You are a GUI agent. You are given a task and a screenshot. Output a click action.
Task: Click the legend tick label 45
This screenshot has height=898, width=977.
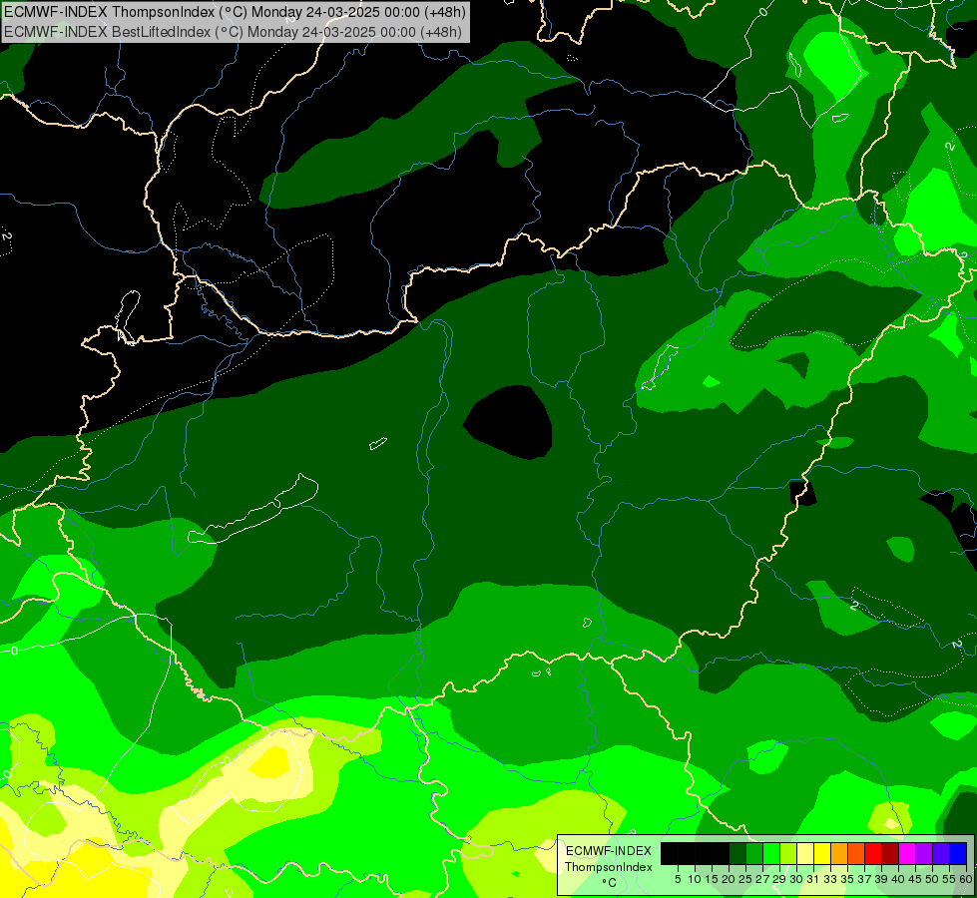(x=915, y=879)
